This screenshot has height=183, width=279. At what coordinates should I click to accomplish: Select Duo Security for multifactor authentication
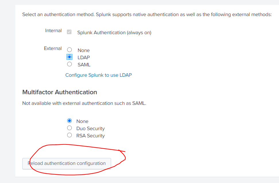69,128
